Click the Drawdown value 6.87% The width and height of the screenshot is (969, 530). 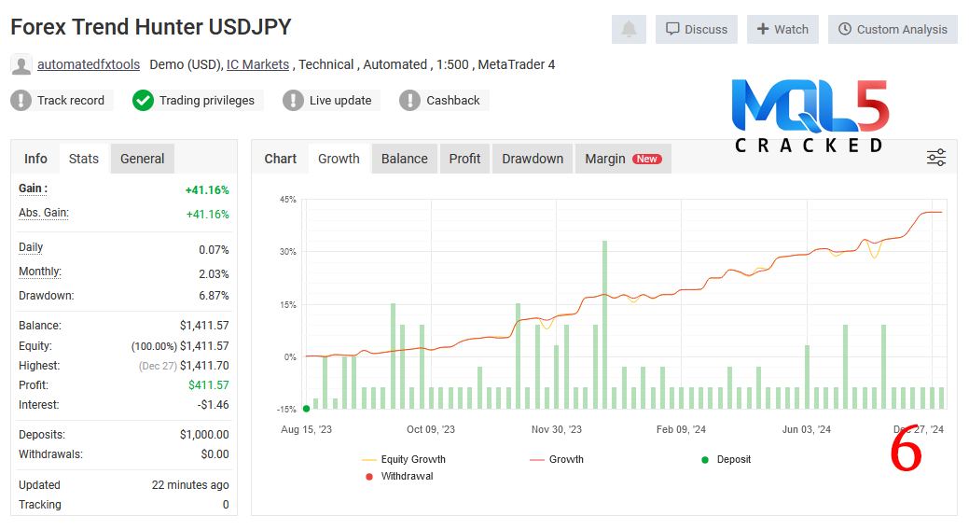pos(214,296)
